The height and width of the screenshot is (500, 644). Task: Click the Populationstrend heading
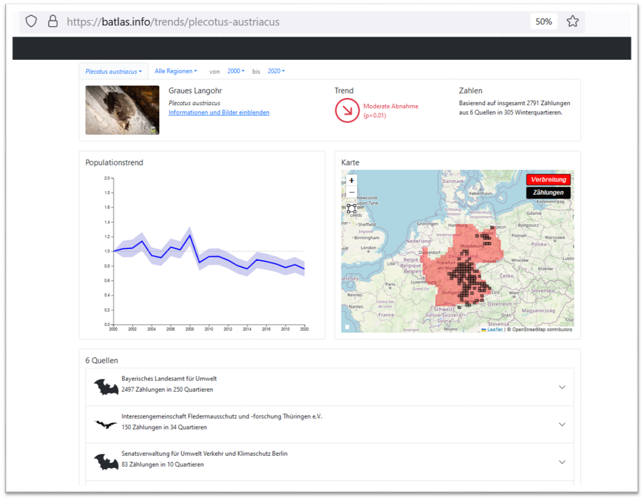click(114, 162)
